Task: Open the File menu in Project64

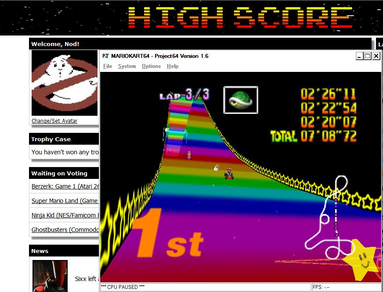Action: point(108,66)
